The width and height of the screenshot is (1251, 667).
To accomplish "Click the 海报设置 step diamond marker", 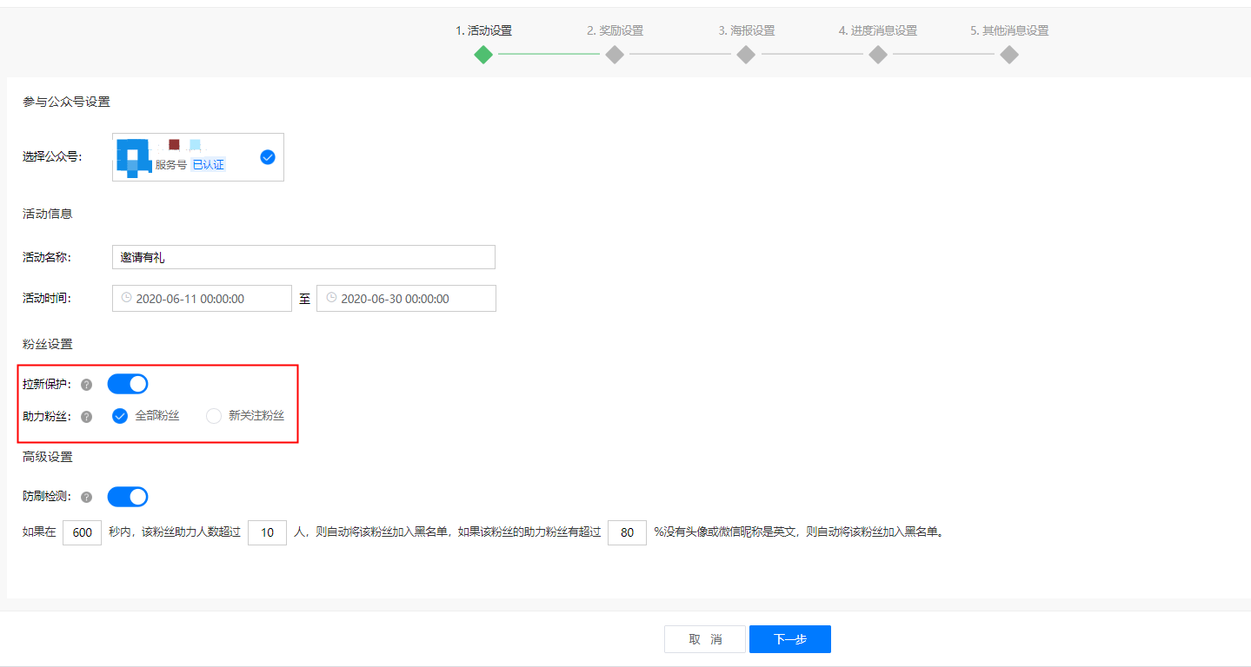I will click(x=746, y=55).
